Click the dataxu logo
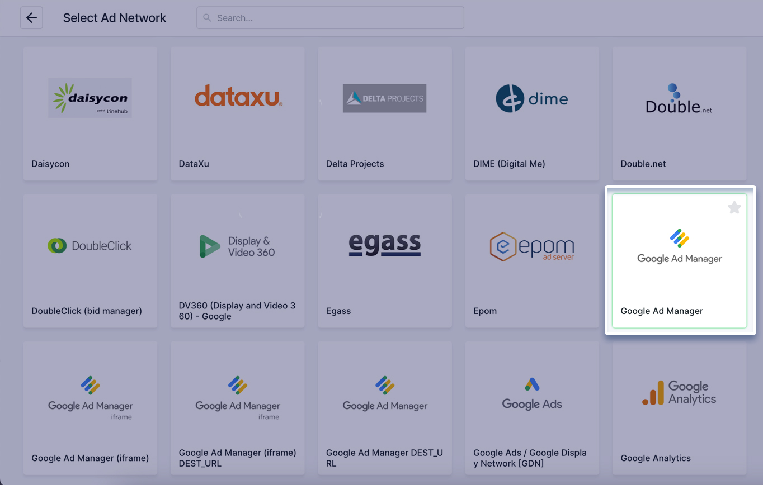This screenshot has width=763, height=485. tap(238, 96)
